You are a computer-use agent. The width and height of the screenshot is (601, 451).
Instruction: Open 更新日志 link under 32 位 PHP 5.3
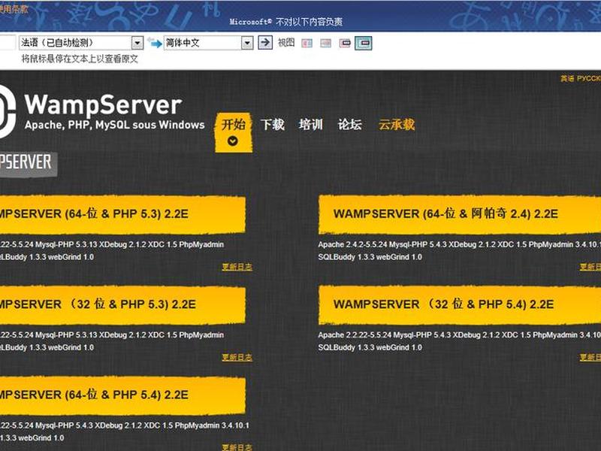[x=237, y=358]
